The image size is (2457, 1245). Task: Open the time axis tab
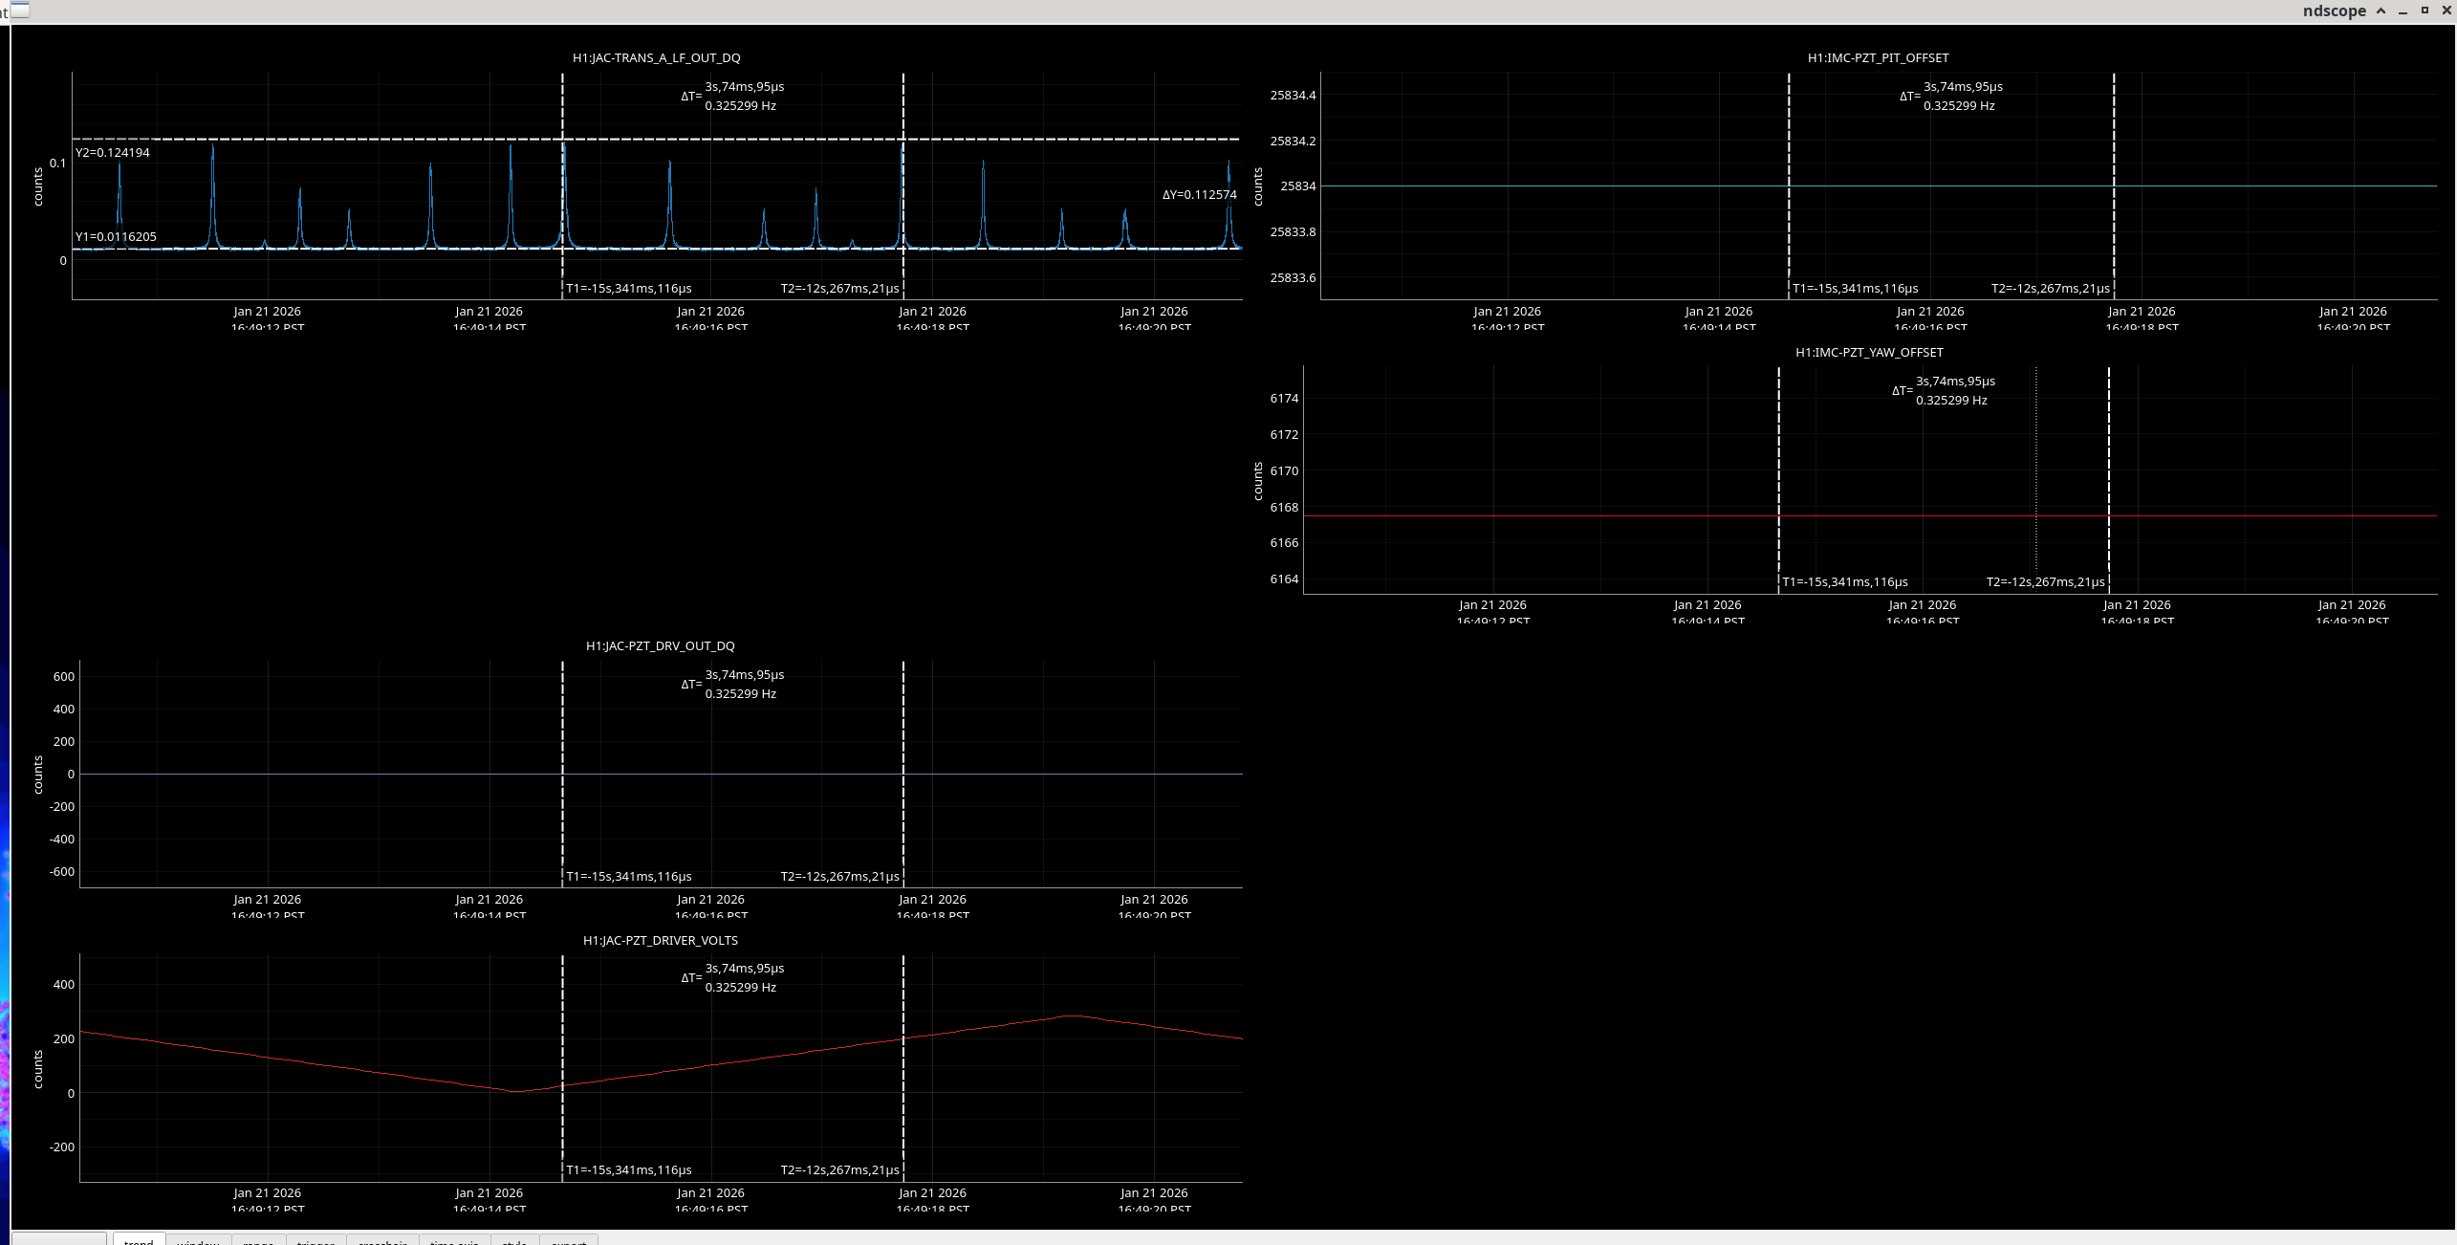(x=454, y=1240)
